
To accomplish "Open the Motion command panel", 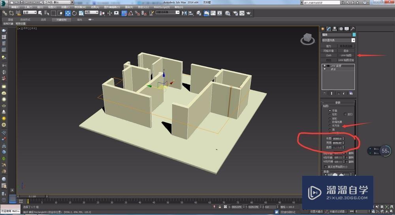I will [x=341, y=29].
